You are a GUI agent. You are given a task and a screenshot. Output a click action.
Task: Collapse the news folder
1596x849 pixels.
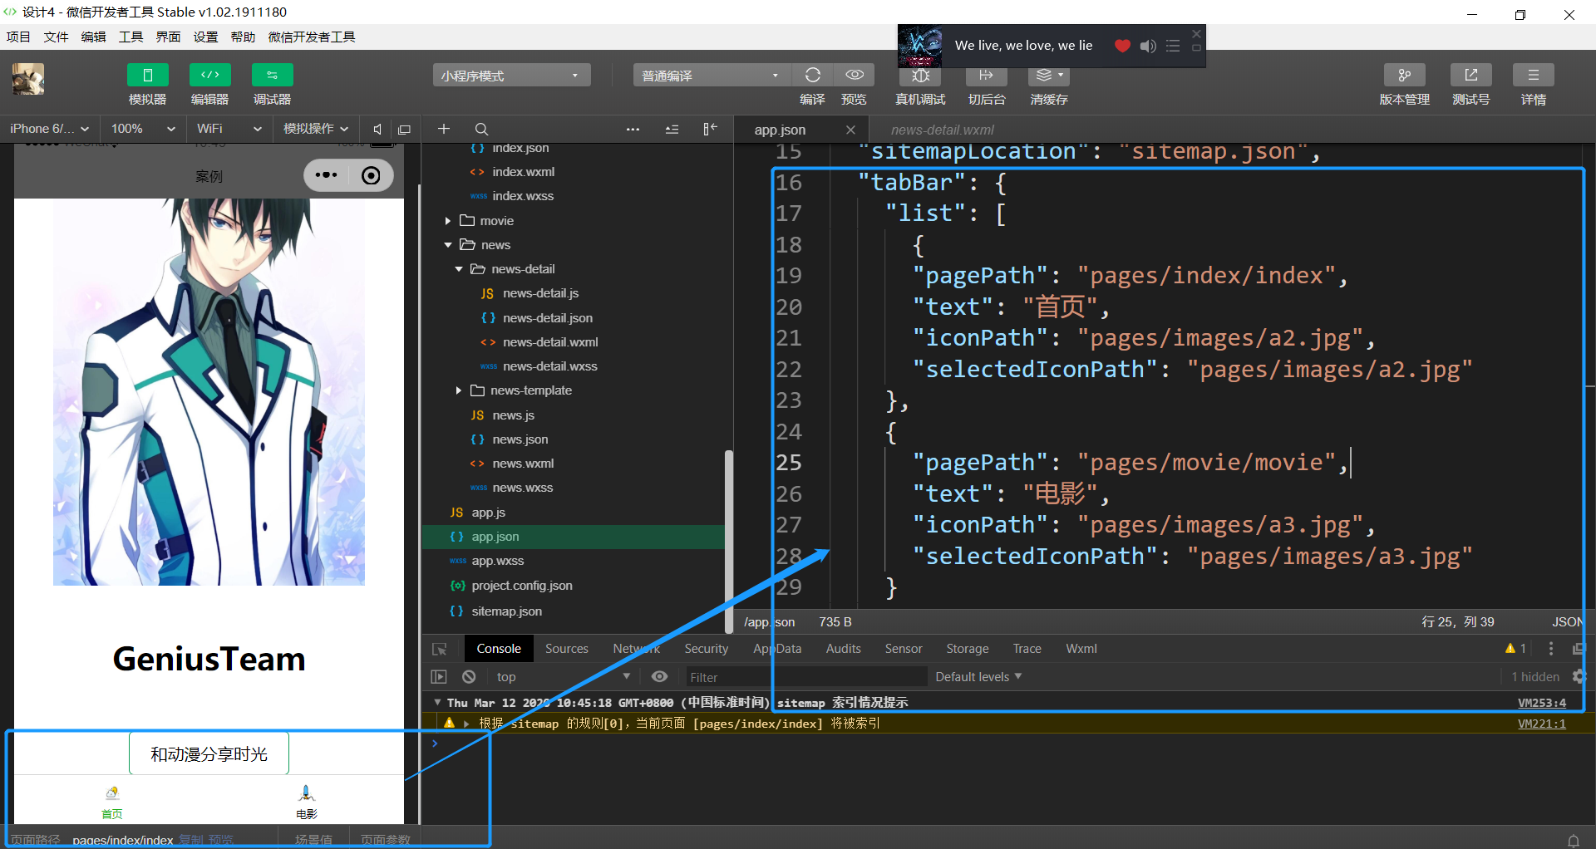(x=448, y=245)
